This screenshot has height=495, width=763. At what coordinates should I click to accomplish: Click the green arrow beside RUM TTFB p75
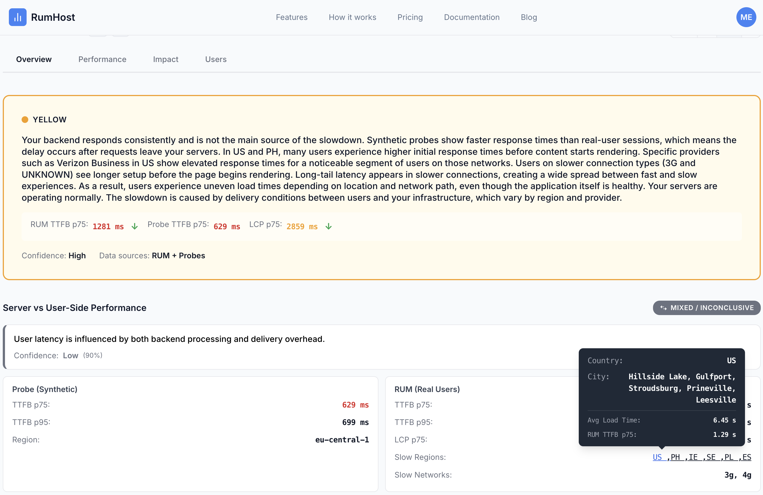(x=135, y=226)
